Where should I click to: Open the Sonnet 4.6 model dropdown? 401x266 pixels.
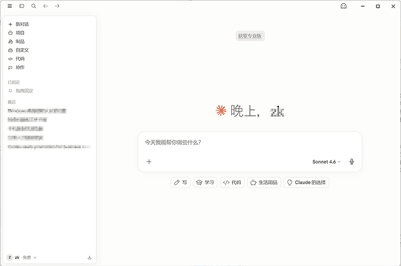(327, 161)
